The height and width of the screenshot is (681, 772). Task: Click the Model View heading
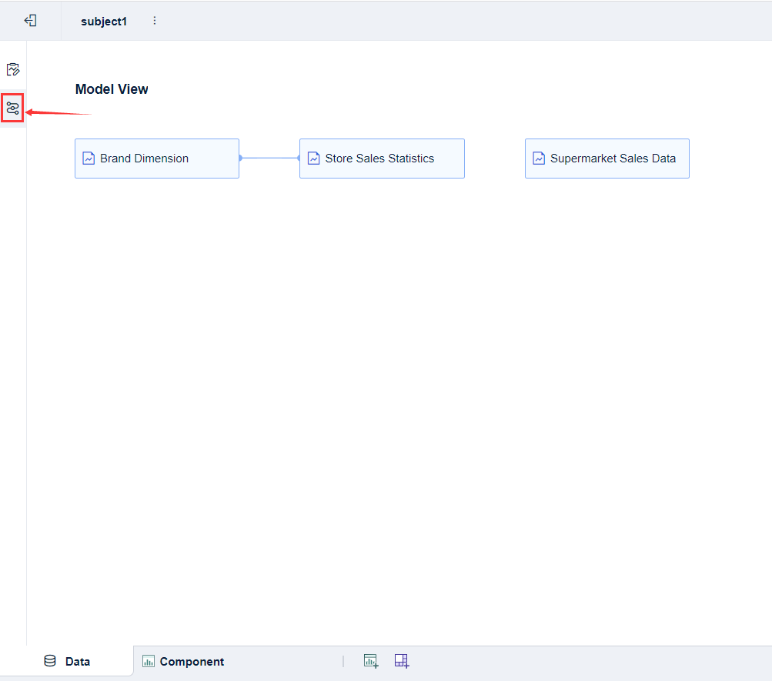[x=112, y=88]
